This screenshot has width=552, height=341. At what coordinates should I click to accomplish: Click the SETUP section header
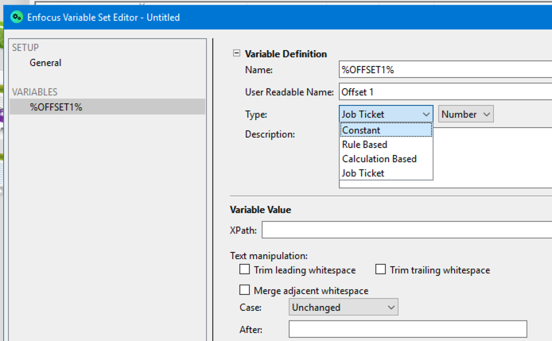point(25,48)
